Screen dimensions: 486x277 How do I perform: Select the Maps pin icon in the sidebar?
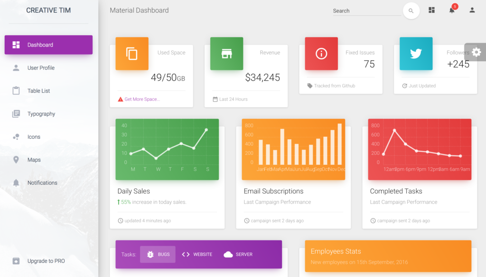(15, 160)
